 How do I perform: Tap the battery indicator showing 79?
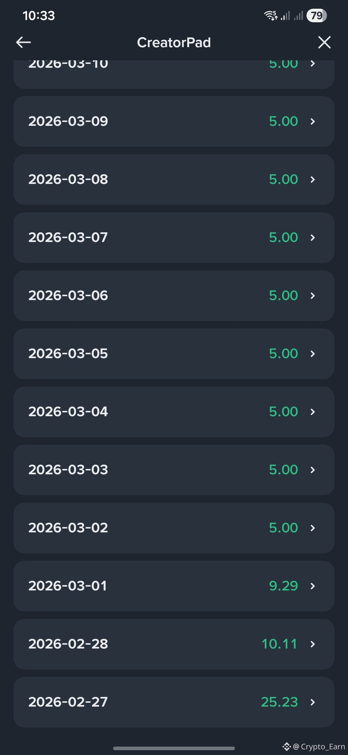pyautogui.click(x=316, y=15)
